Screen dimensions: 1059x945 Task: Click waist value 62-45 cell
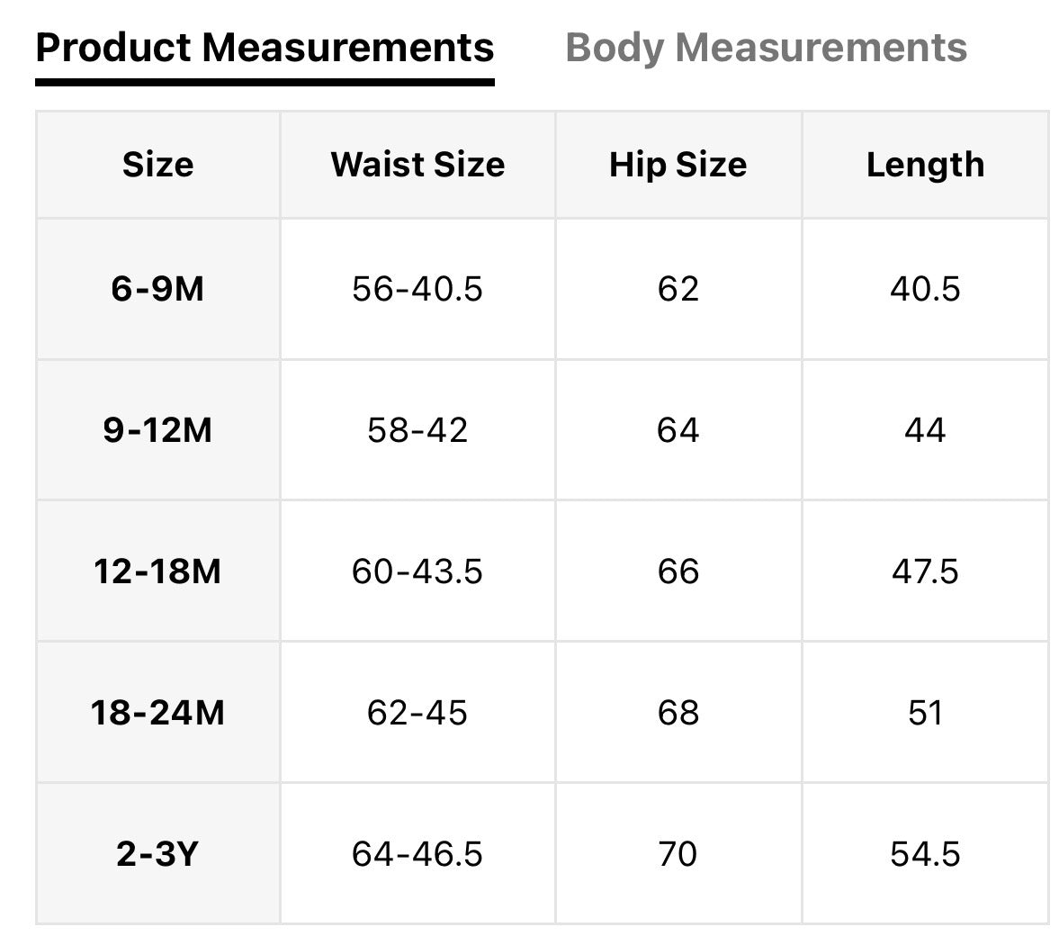point(417,713)
